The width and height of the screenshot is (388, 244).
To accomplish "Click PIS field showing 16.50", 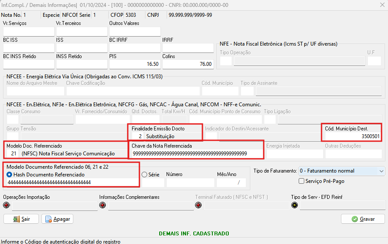I will pyautogui.click(x=135, y=64).
